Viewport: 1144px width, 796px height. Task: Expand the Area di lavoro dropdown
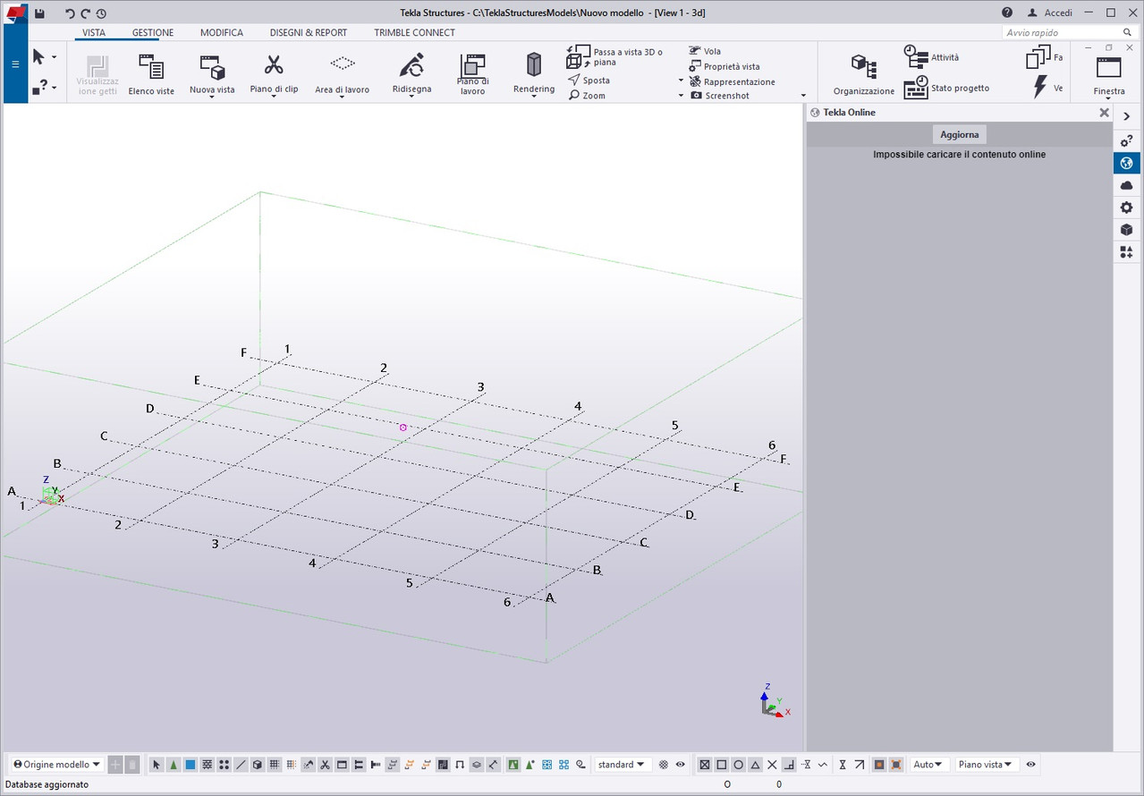tap(342, 97)
